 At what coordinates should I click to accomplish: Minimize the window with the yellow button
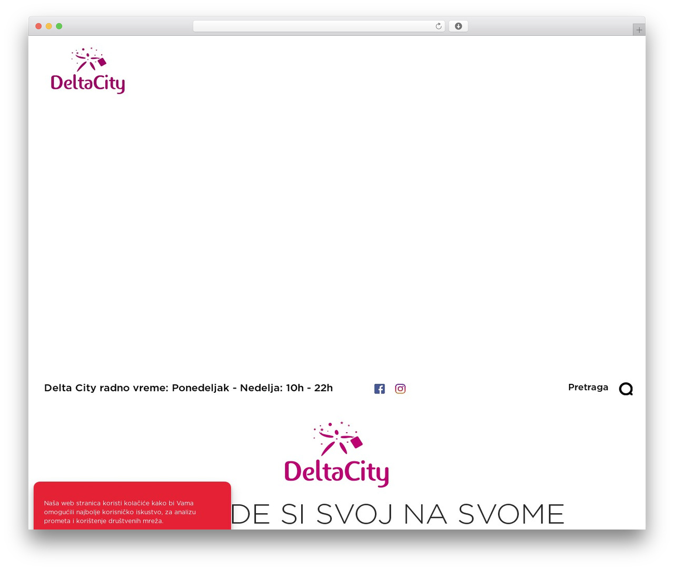(49, 26)
